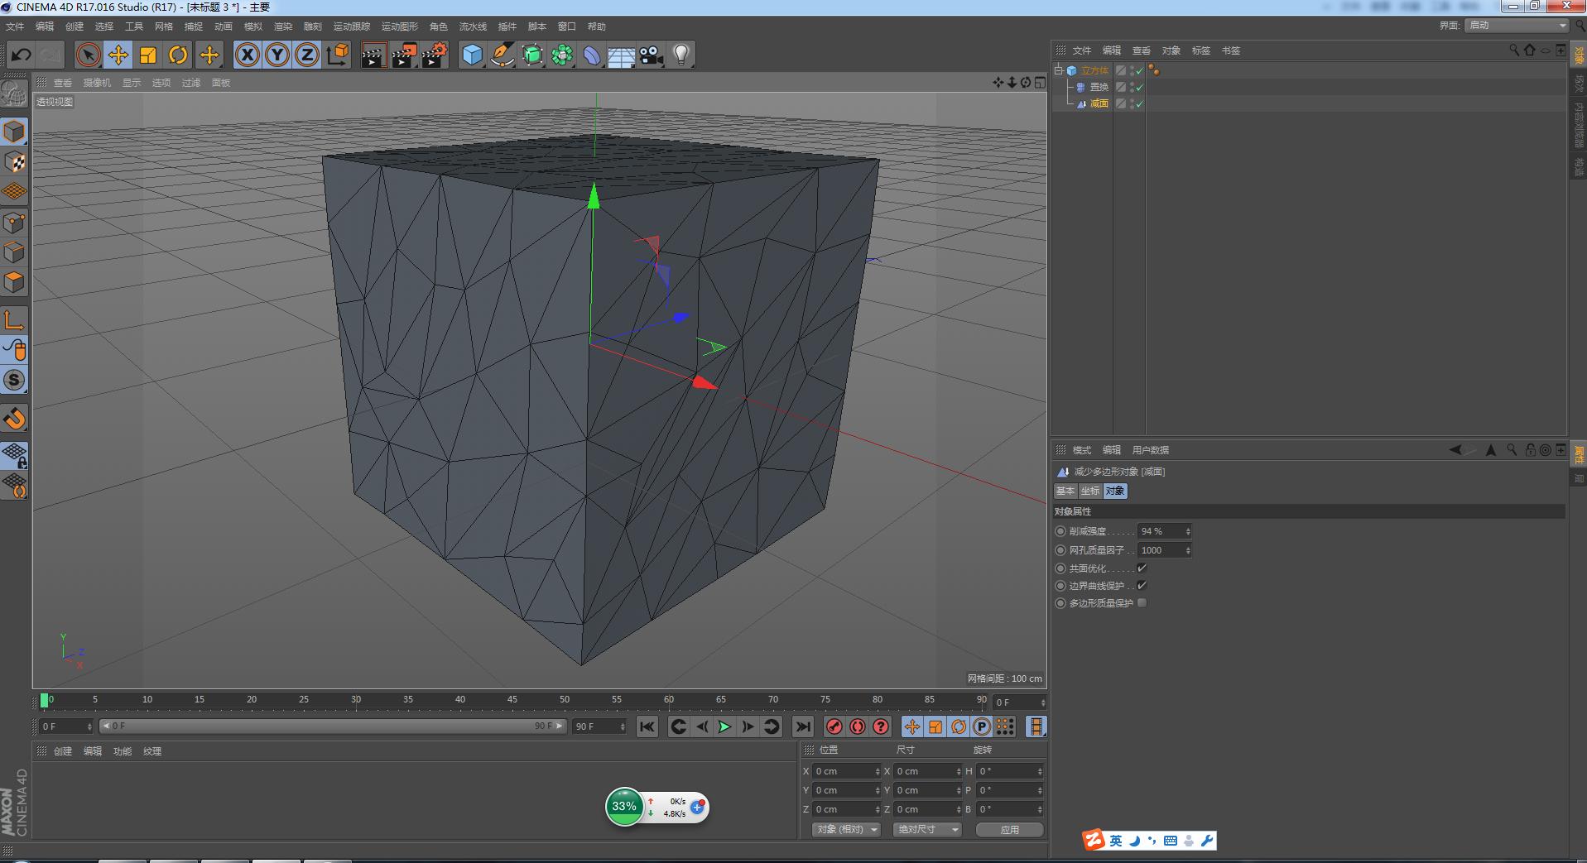Add a cube primitive object
The image size is (1587, 863).
[472, 55]
